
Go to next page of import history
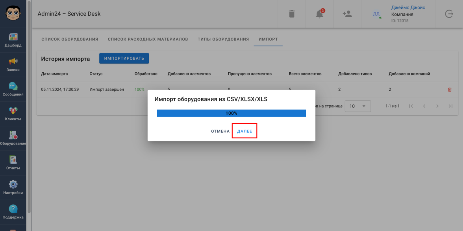tap(438, 106)
